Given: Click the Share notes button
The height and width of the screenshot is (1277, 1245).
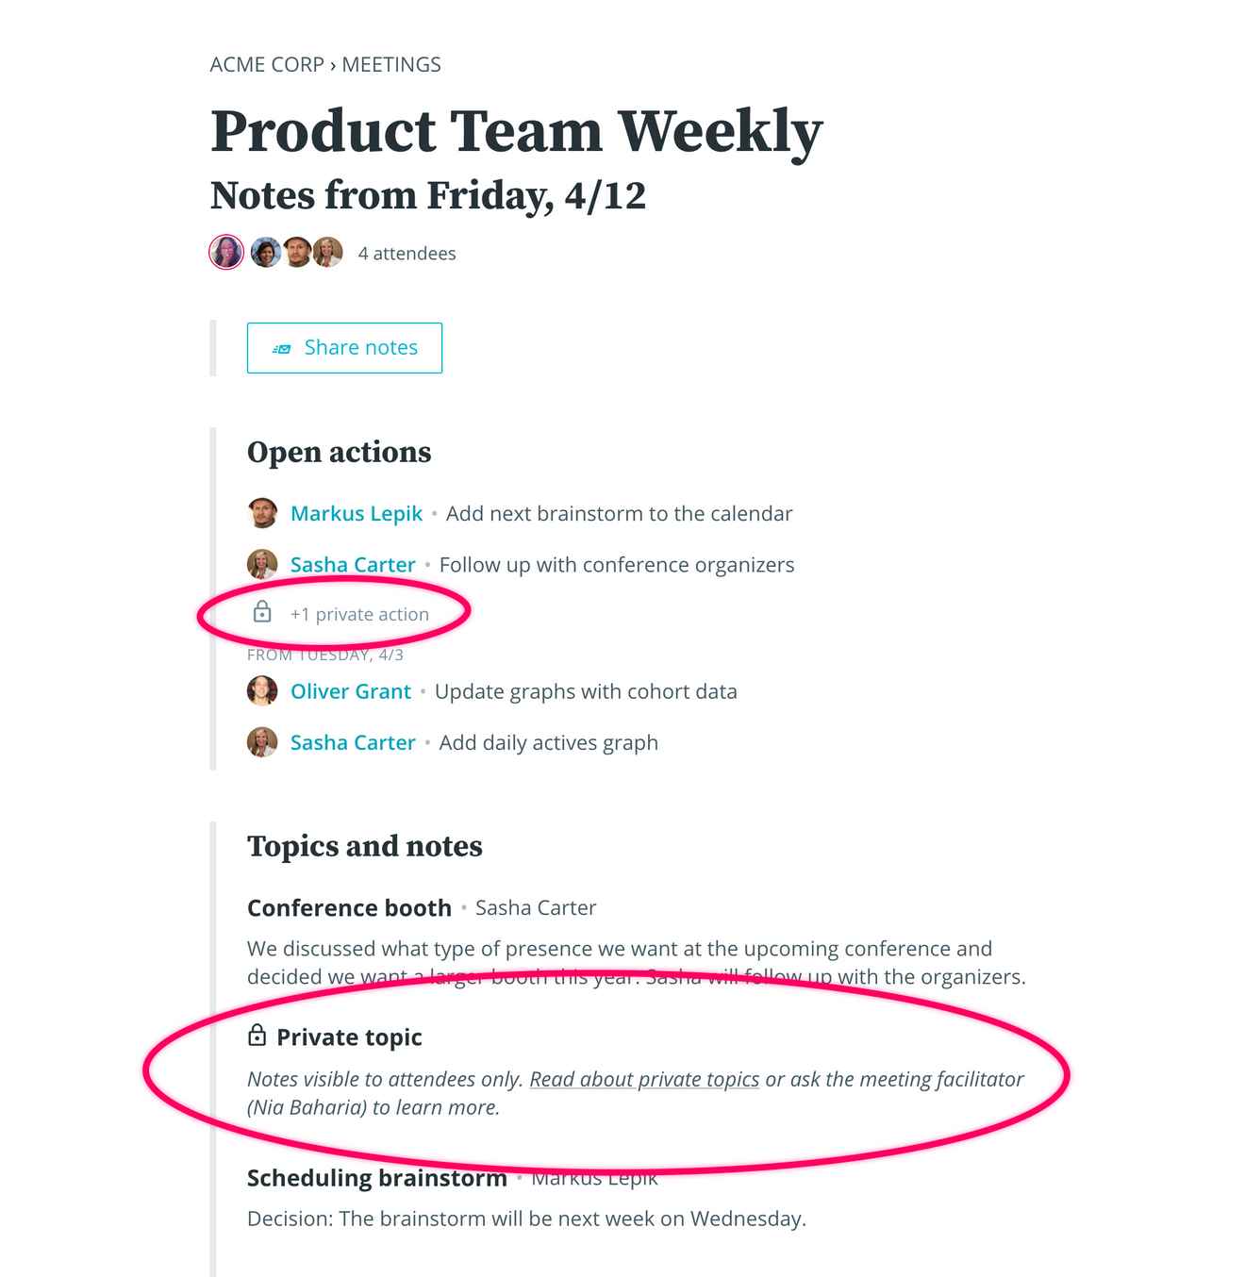Looking at the screenshot, I should point(344,348).
